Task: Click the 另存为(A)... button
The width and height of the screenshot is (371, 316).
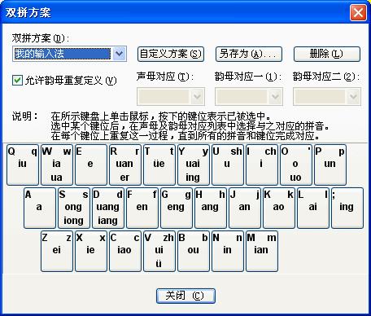Action: 249,54
